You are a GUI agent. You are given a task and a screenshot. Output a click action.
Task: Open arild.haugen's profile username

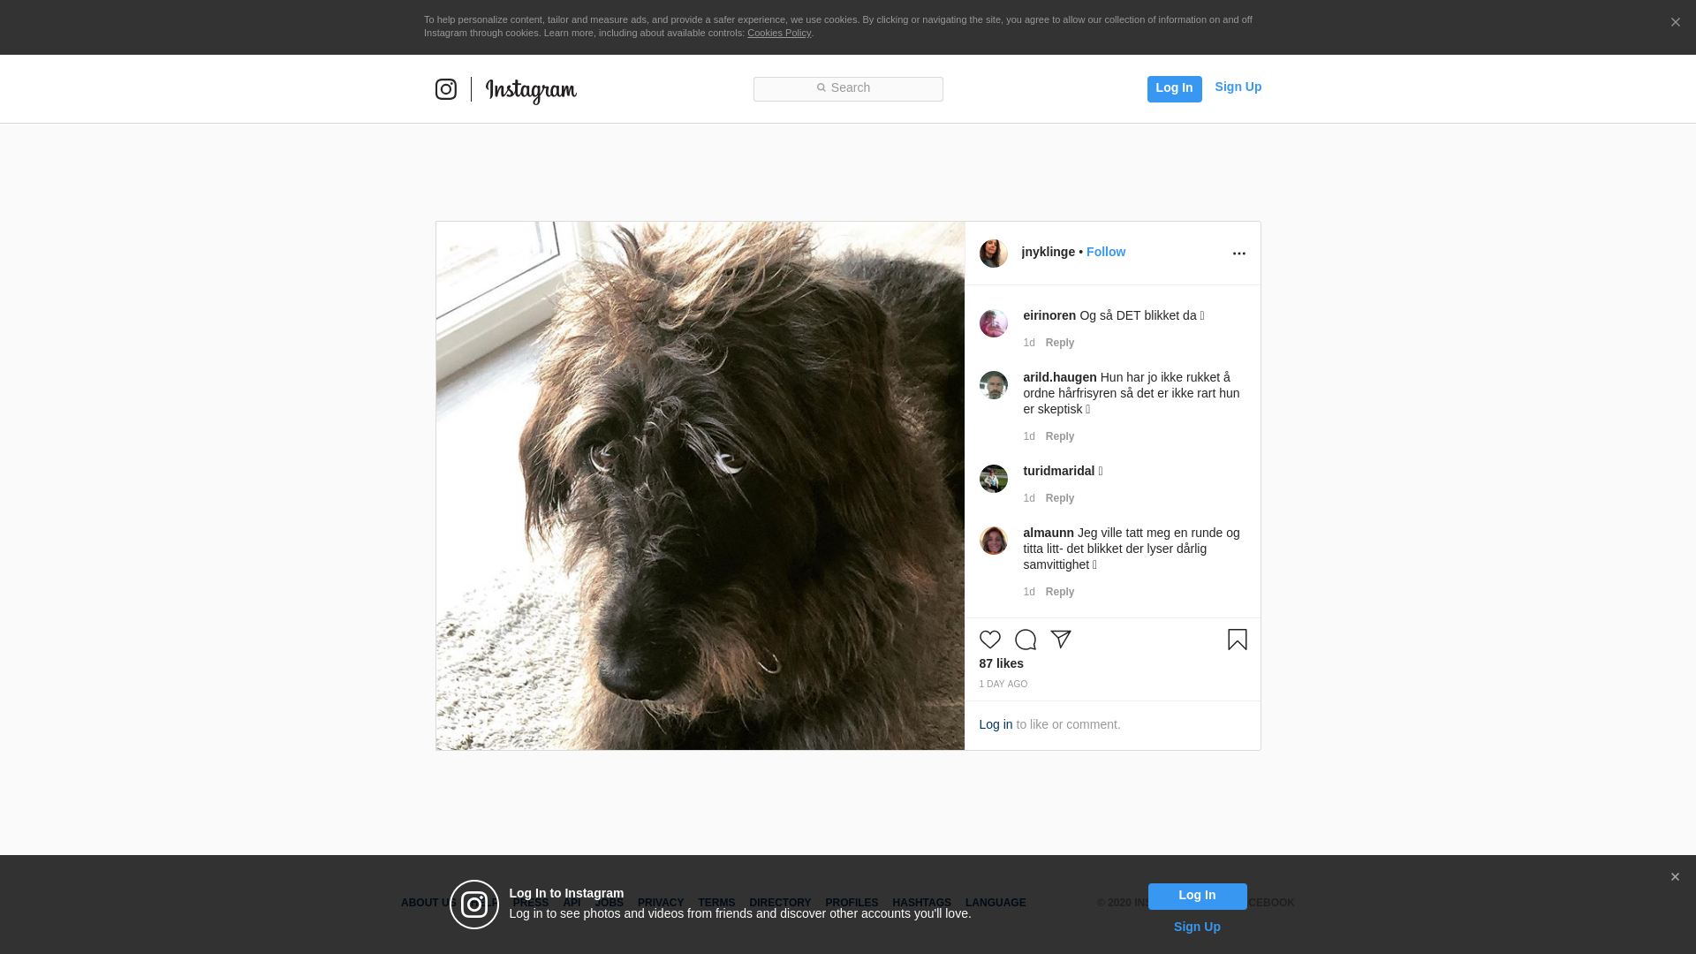(x=1059, y=377)
